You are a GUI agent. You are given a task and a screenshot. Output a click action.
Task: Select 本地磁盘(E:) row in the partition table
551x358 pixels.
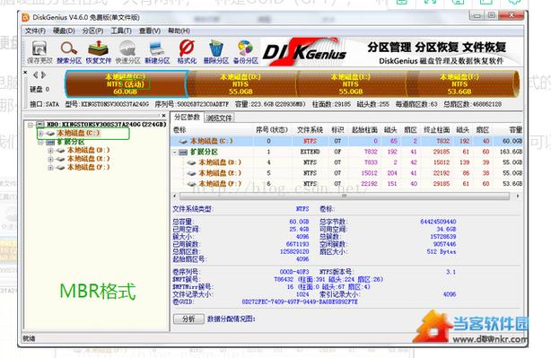347,173
